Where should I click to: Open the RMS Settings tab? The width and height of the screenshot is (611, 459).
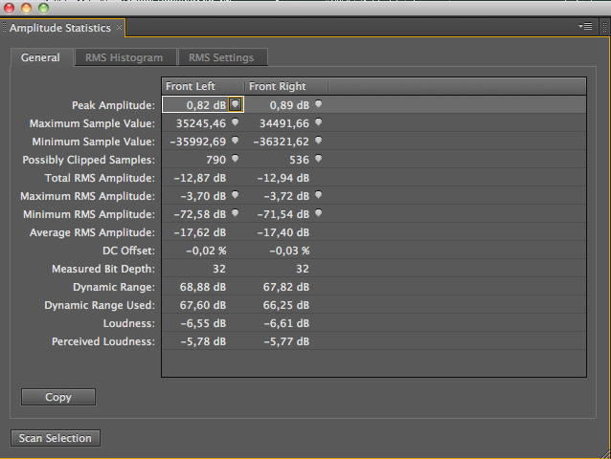click(x=221, y=57)
